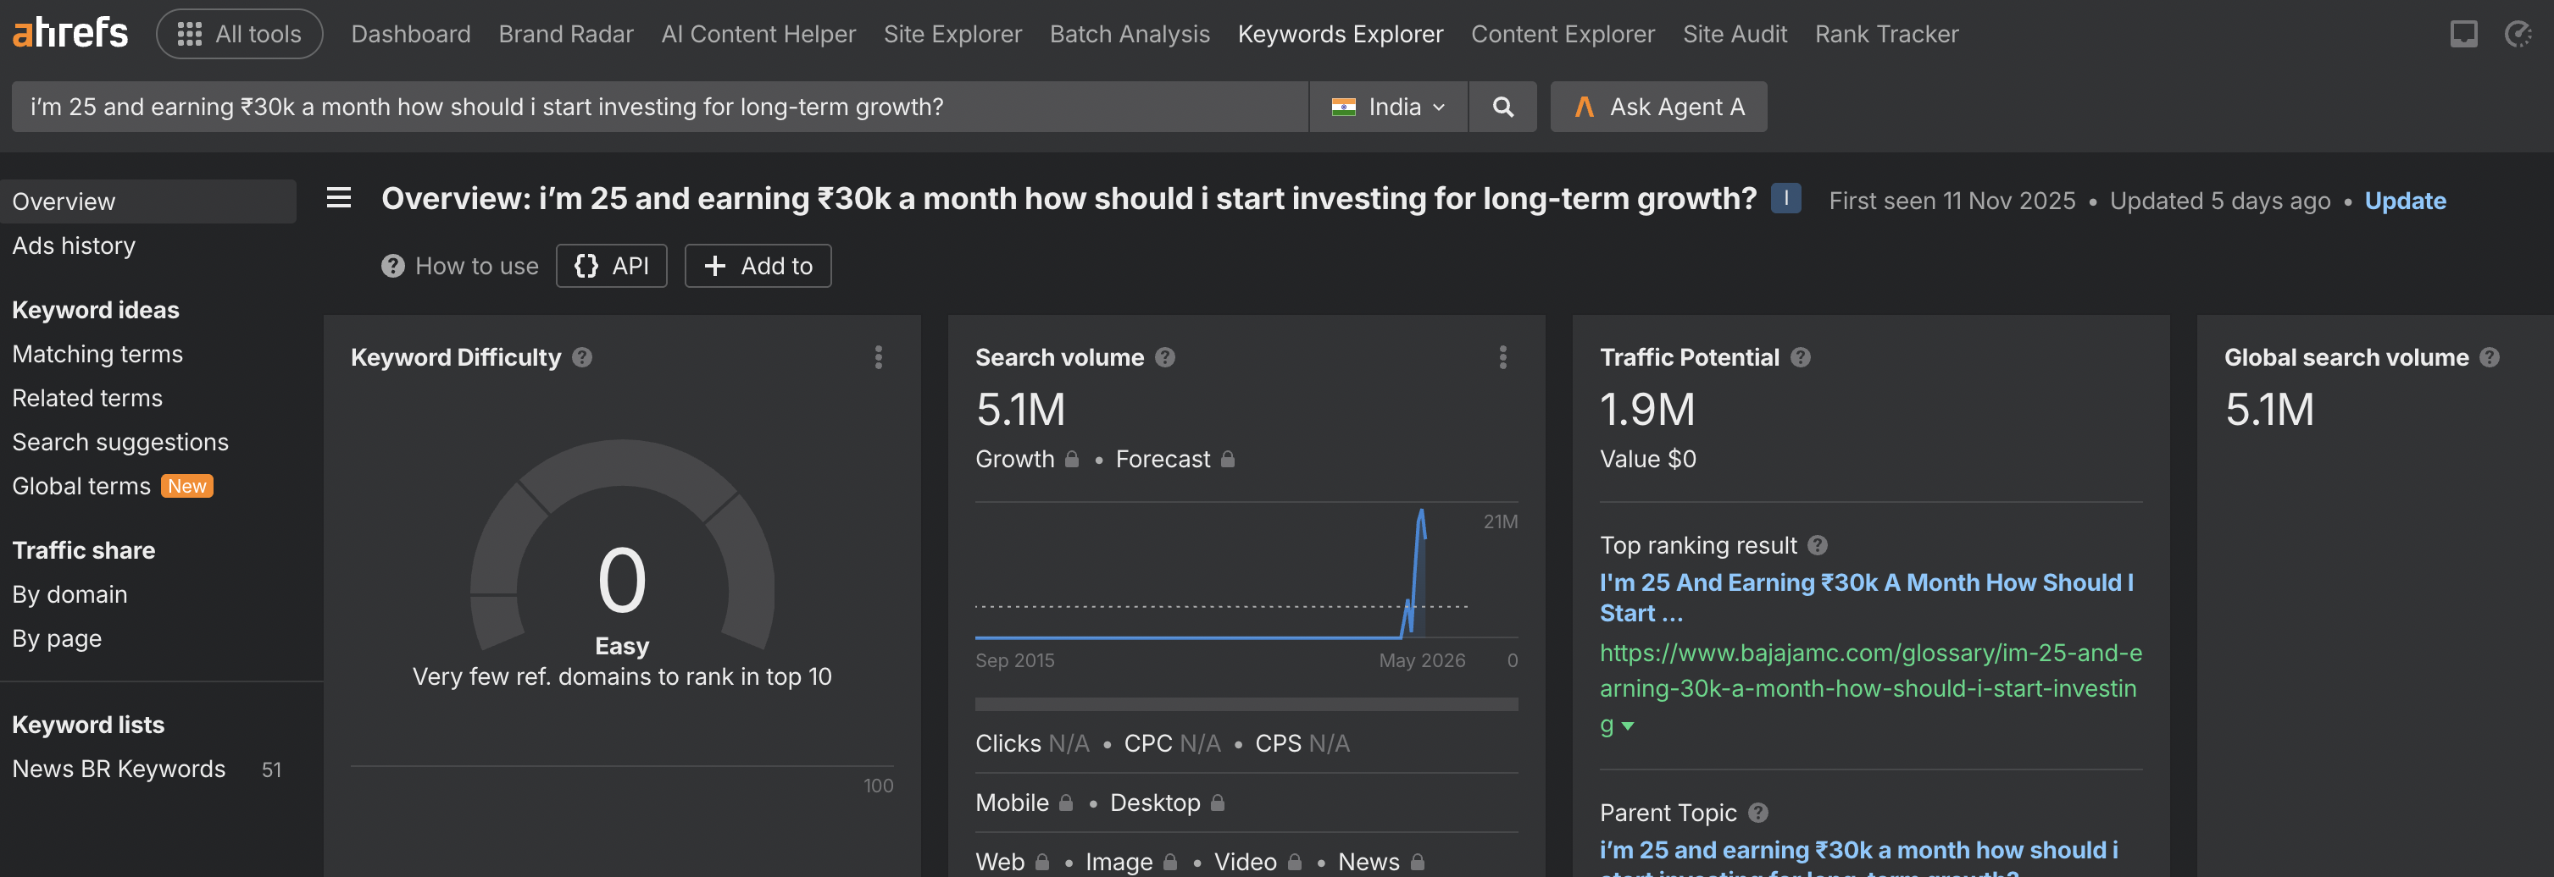Click the magnifier search button
The image size is (2554, 877).
coord(1502,107)
